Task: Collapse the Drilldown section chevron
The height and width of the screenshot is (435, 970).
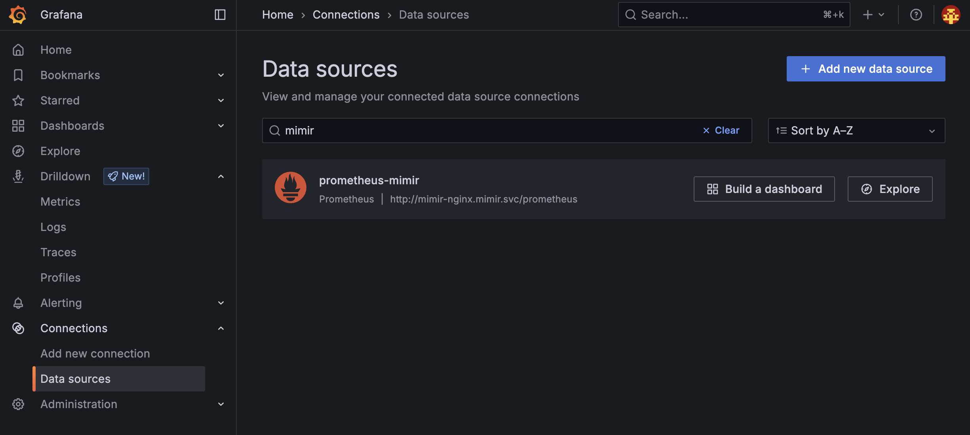Action: [x=221, y=176]
